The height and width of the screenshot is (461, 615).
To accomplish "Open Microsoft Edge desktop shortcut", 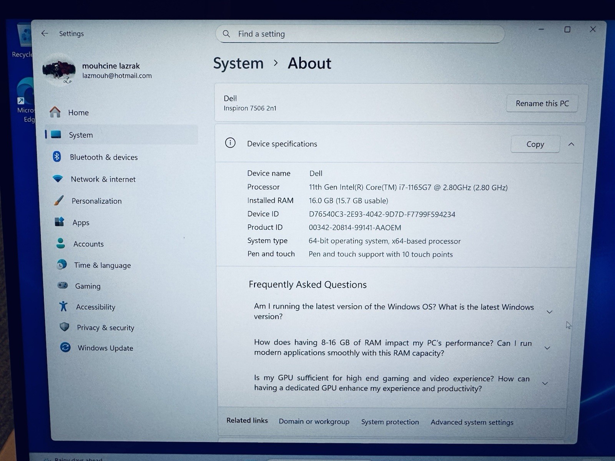I will [26, 100].
